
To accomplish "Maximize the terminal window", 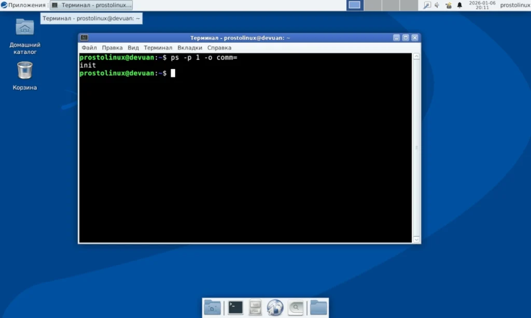I will [406, 38].
